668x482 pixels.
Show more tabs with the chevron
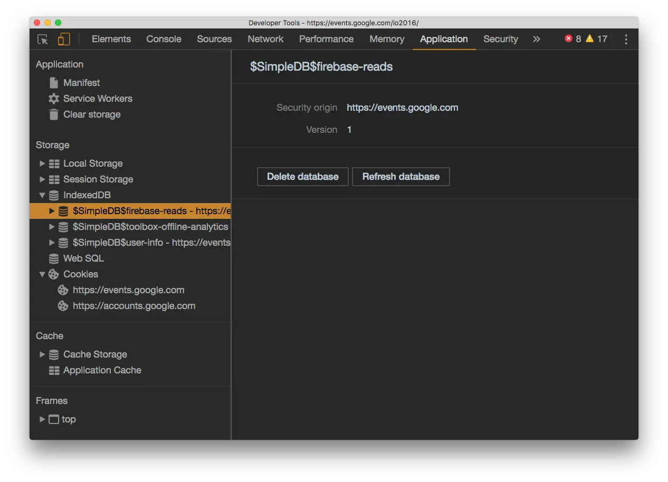point(537,39)
